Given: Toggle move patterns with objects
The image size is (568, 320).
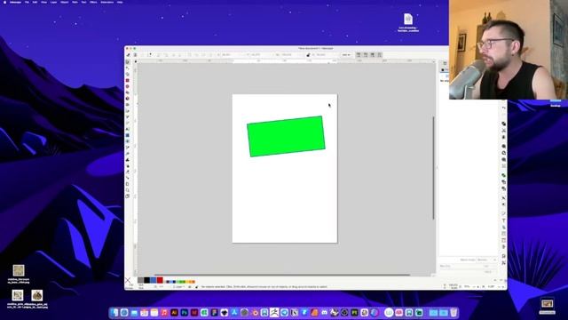Looking at the screenshot, I should 379,55.
